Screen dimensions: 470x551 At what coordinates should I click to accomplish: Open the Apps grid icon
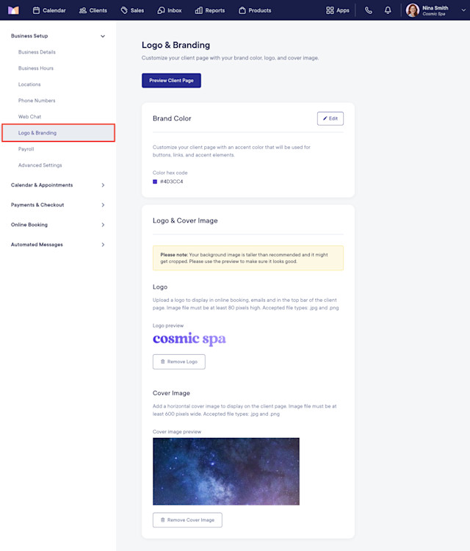[330, 10]
